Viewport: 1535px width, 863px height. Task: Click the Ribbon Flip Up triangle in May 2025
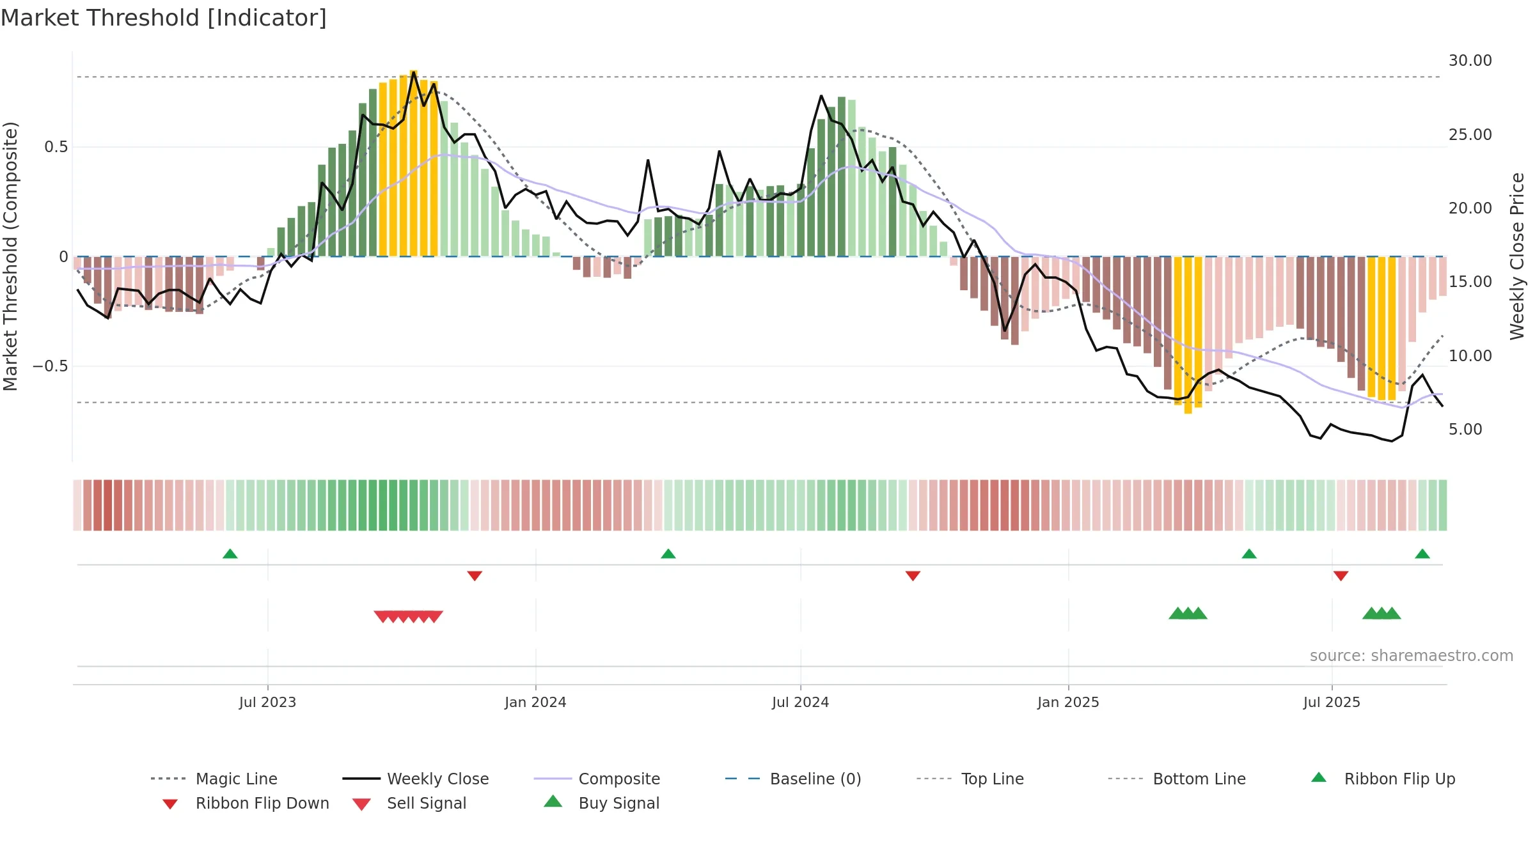[x=1249, y=554]
